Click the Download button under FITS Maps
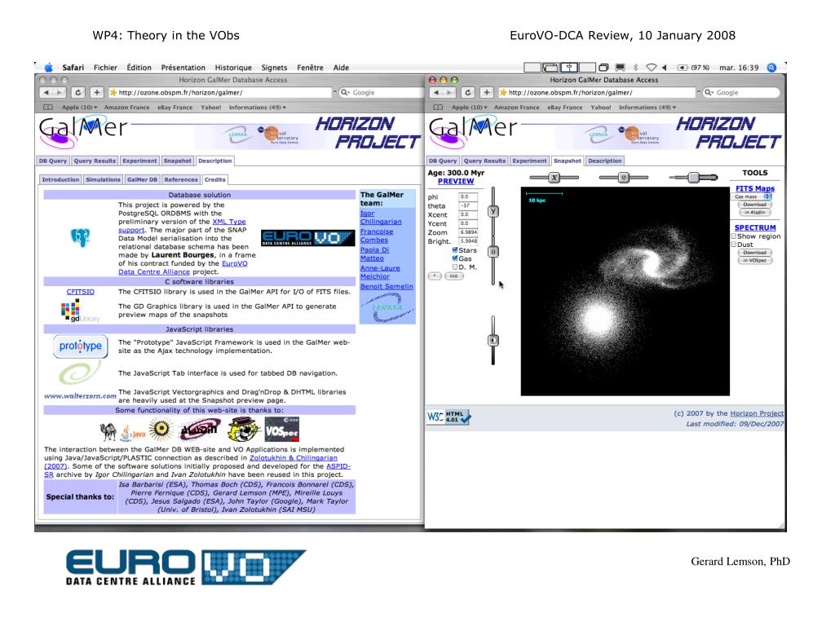 (754, 205)
